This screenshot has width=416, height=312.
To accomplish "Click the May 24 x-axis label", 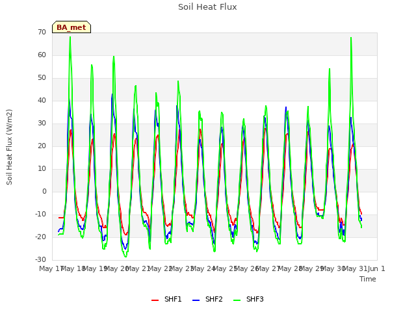I will (x=203, y=268).
